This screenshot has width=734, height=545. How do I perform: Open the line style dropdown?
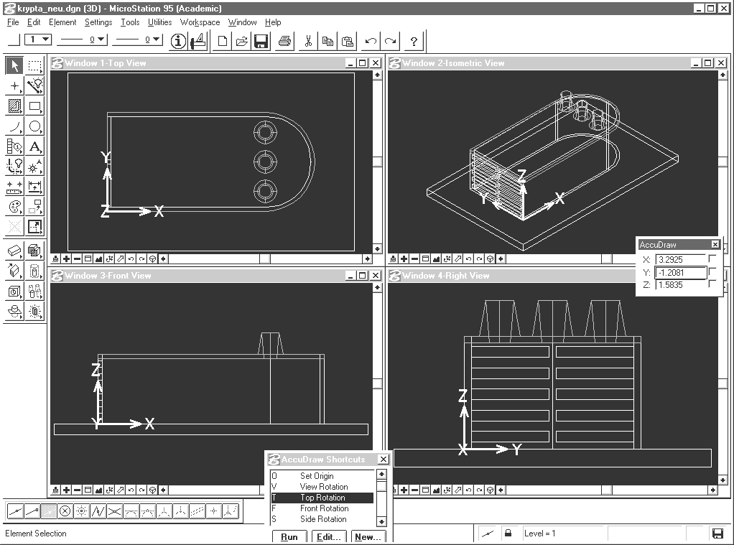point(83,39)
